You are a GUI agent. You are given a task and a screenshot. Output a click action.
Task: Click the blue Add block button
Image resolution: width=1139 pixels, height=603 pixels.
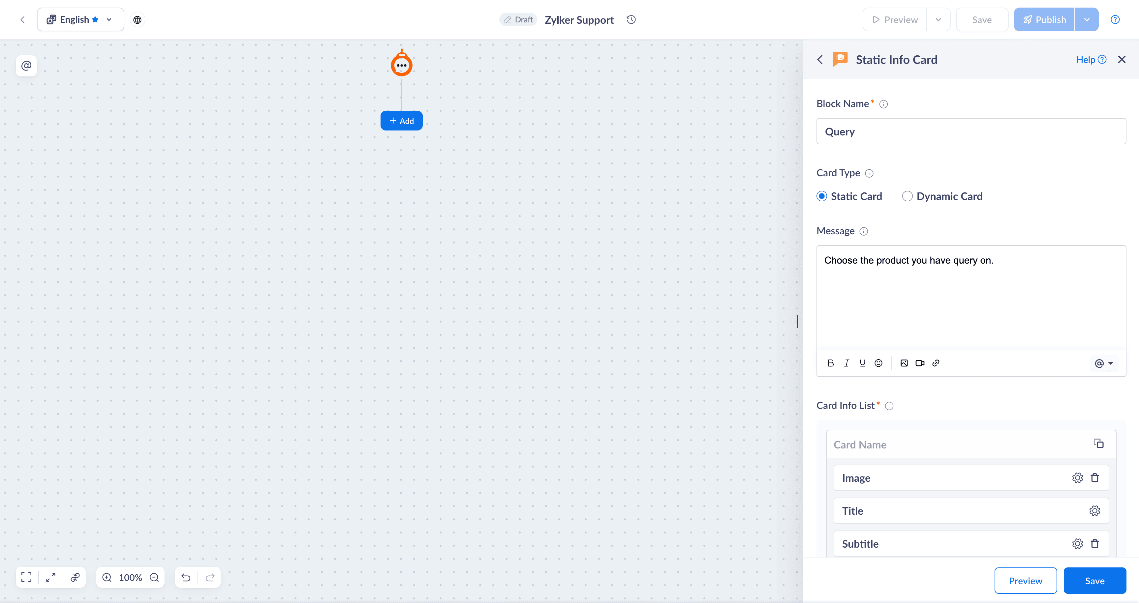tap(401, 121)
